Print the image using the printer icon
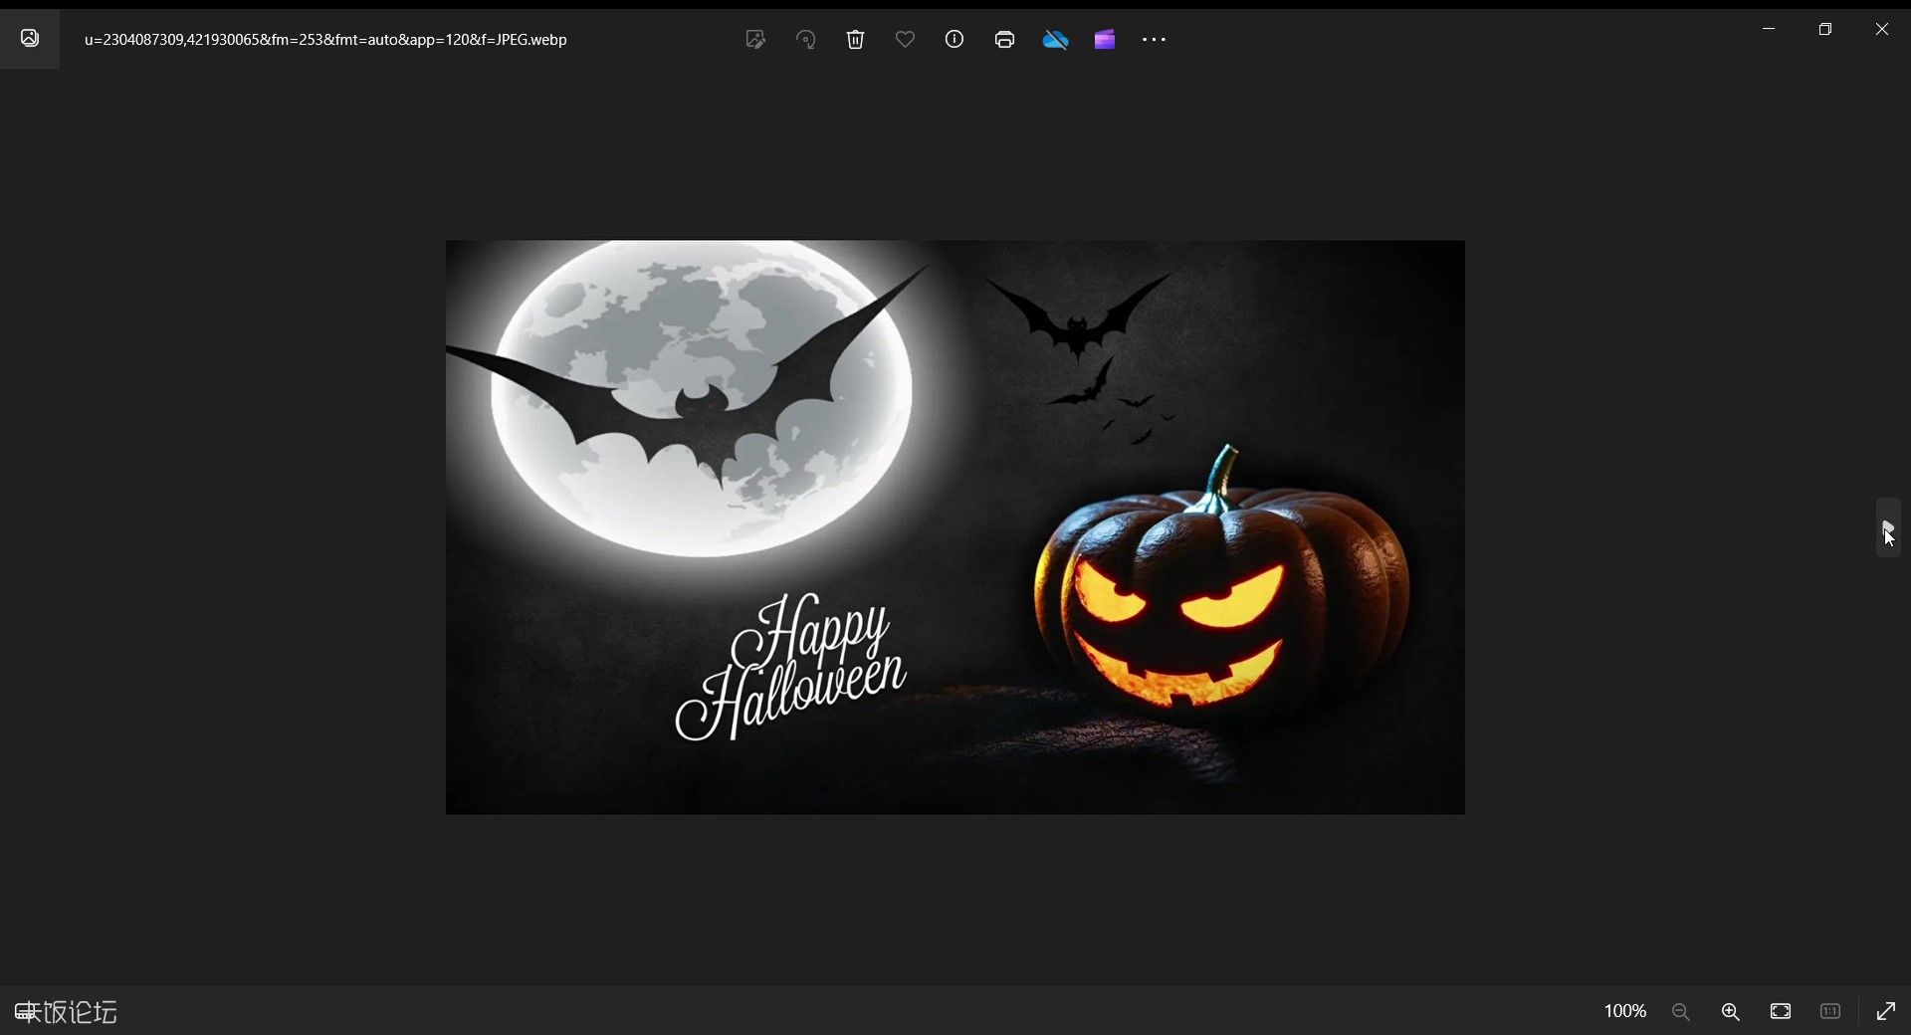 pos(1004,40)
